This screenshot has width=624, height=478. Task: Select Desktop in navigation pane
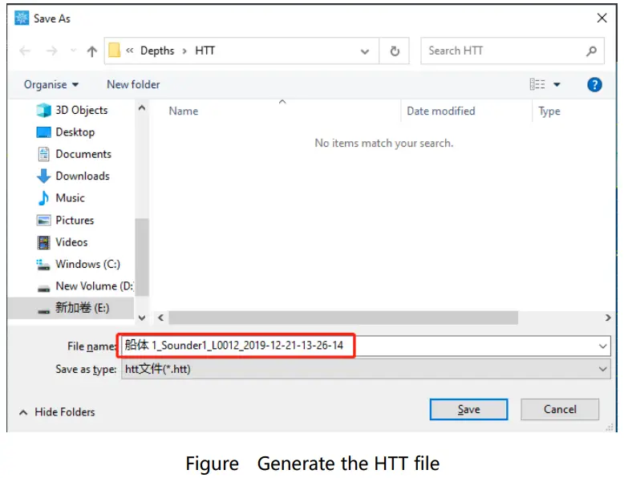pyautogui.click(x=75, y=132)
